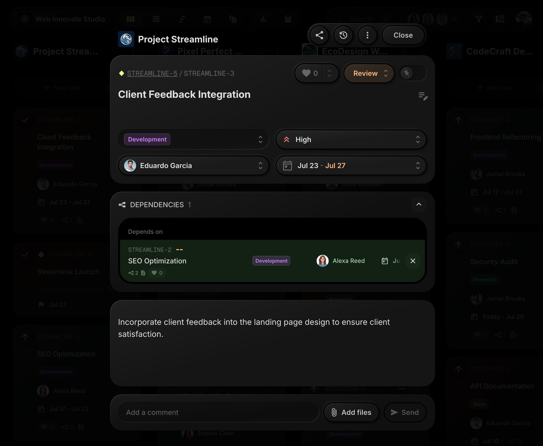Click the heart like button with 0

310,73
